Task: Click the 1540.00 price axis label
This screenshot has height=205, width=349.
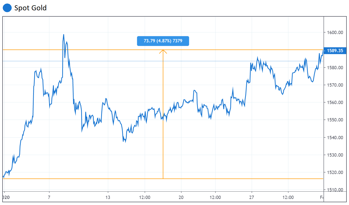Action: [335, 137]
